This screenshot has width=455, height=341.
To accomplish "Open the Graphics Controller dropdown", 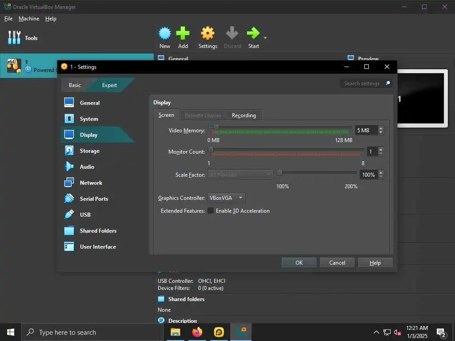I will pyautogui.click(x=226, y=198).
